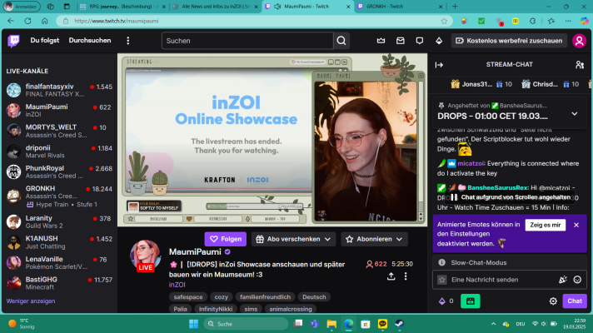Open Whispers speech bubble icon
The width and height of the screenshot is (593, 333).
(420, 41)
